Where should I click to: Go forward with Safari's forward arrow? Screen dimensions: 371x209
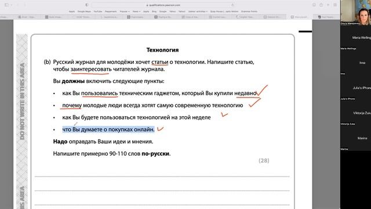coord(24,5)
